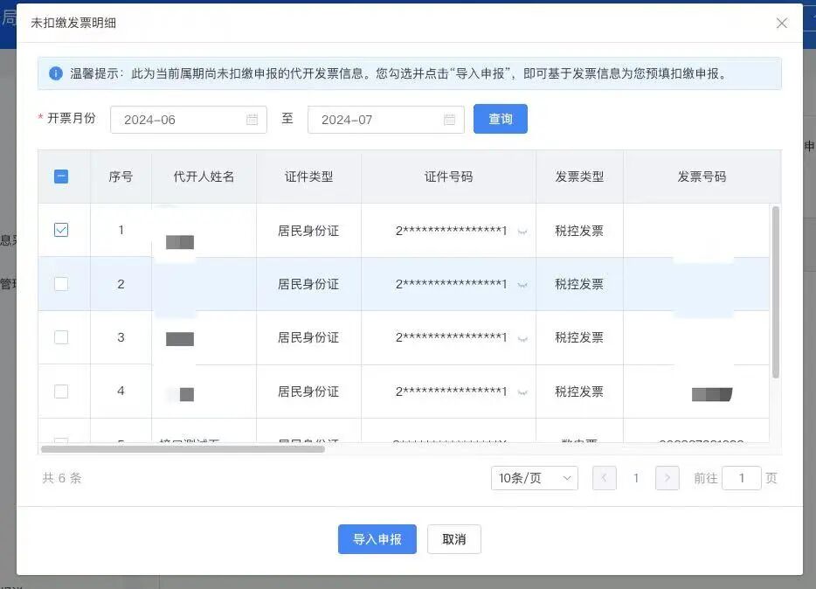This screenshot has height=589, width=816.
Task: Click calendar icon in end month field
Action: 449,120
